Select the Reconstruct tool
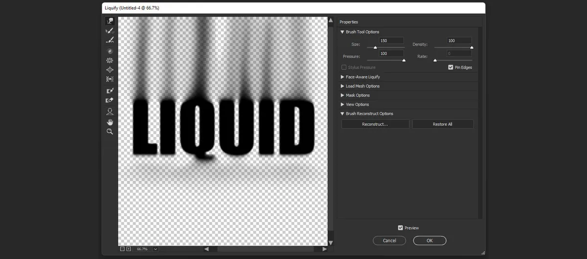 [110, 31]
